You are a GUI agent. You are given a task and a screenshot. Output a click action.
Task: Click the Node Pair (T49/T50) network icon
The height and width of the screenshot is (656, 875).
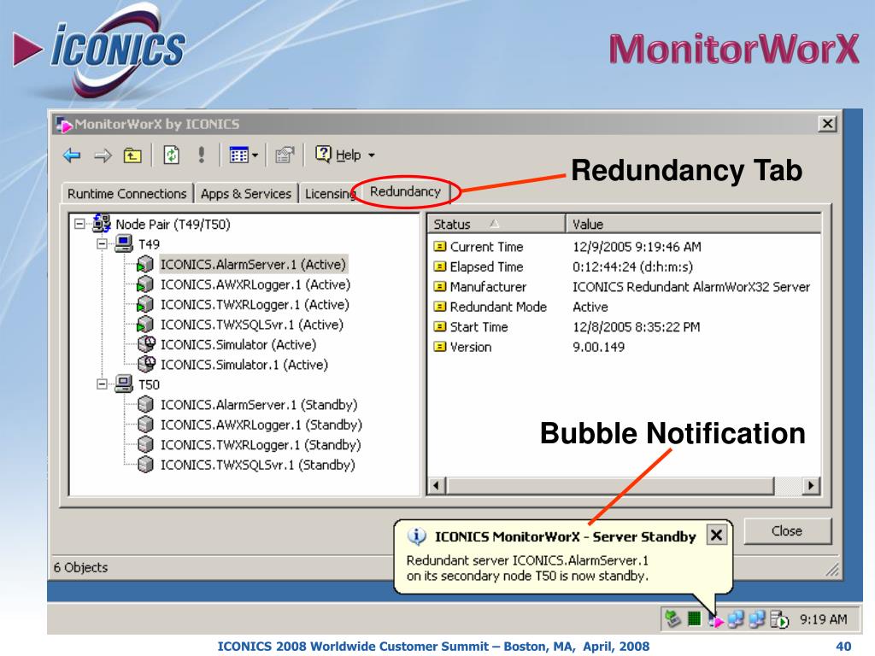point(102,223)
